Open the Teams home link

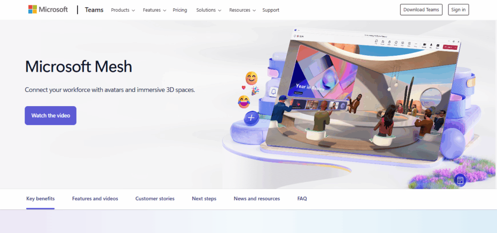point(94,10)
